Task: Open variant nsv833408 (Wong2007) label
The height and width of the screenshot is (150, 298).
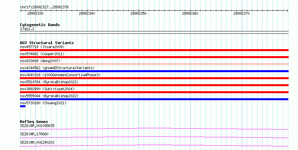Action: [40, 61]
